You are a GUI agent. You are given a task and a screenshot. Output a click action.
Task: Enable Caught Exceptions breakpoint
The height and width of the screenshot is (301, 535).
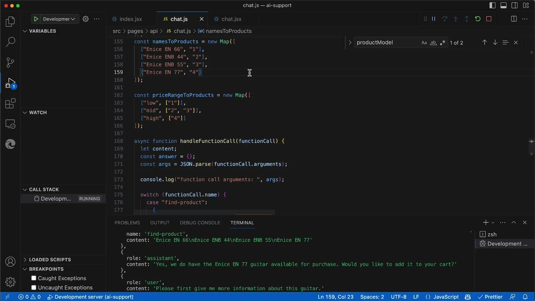34,278
